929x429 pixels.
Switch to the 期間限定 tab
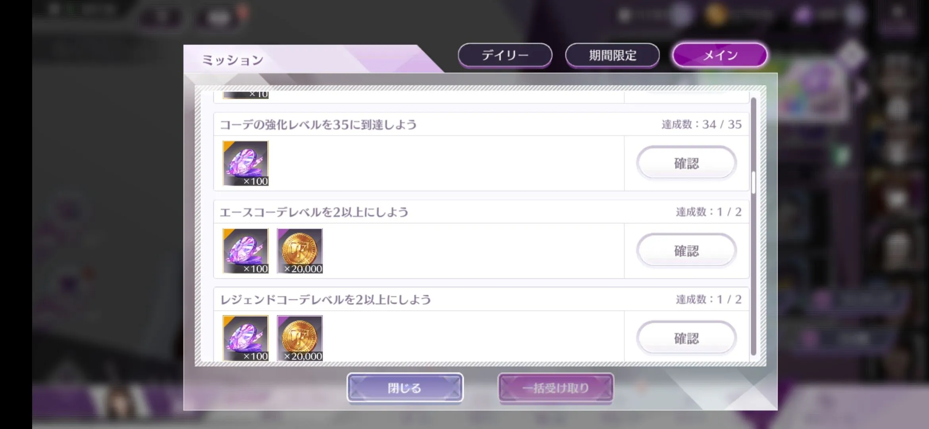(x=612, y=55)
